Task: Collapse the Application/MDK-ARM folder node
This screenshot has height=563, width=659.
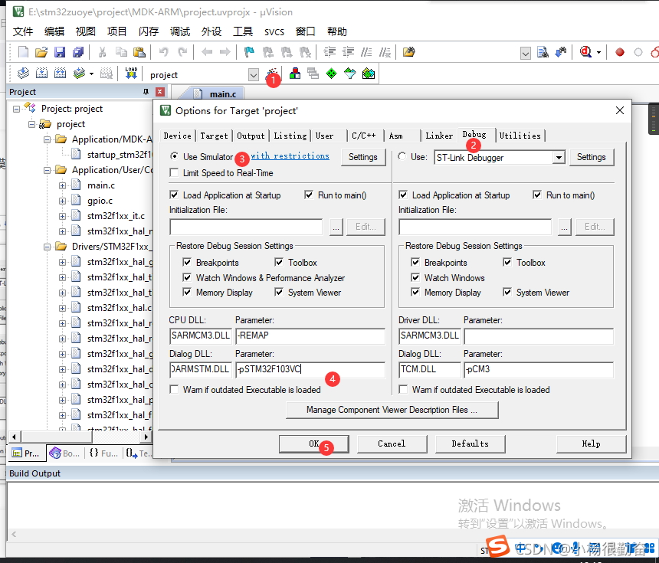Action: tap(47, 139)
